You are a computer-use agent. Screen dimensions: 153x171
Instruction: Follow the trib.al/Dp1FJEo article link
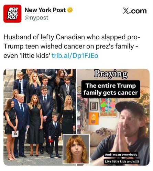pos(75,56)
